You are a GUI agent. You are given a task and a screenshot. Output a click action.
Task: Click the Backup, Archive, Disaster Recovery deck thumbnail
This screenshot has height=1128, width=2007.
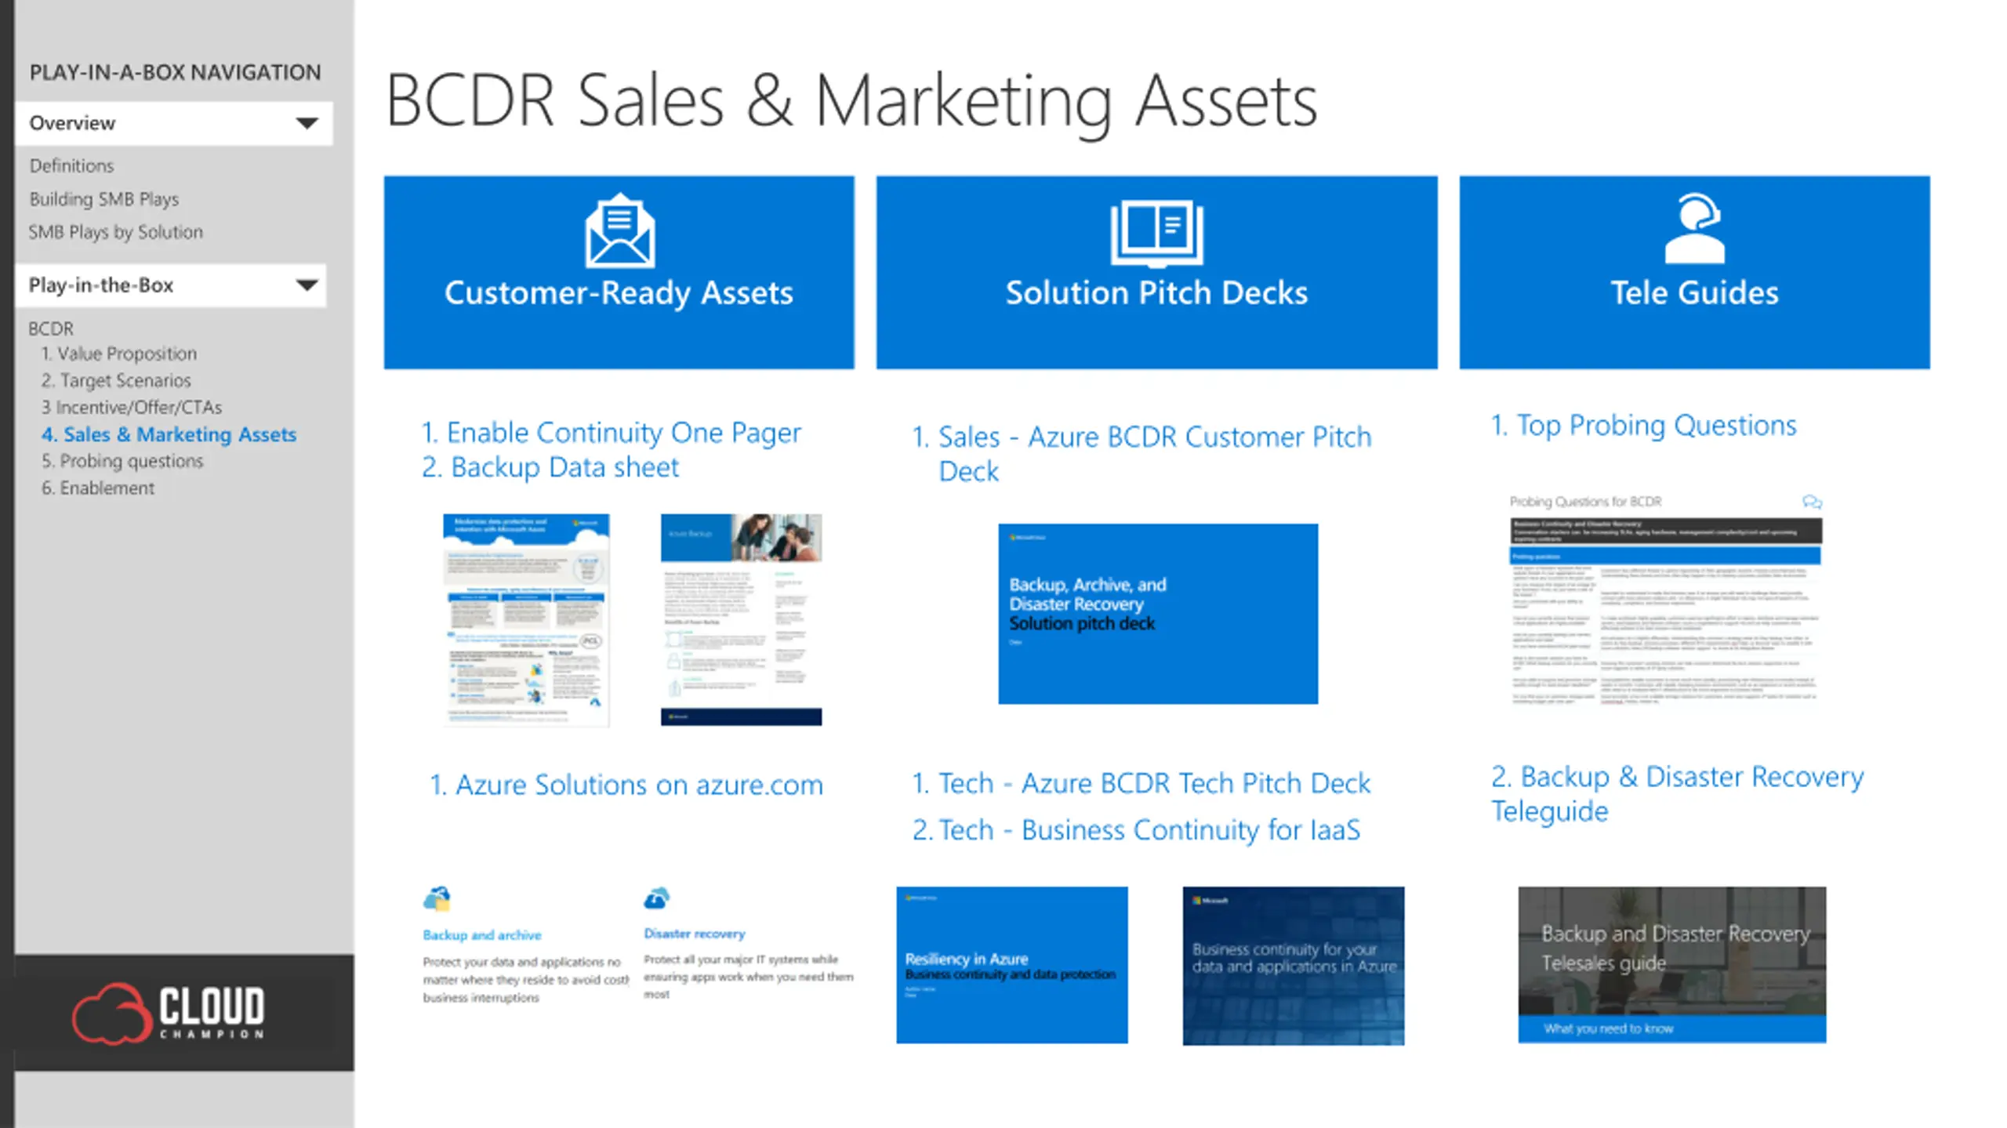coord(1157,614)
